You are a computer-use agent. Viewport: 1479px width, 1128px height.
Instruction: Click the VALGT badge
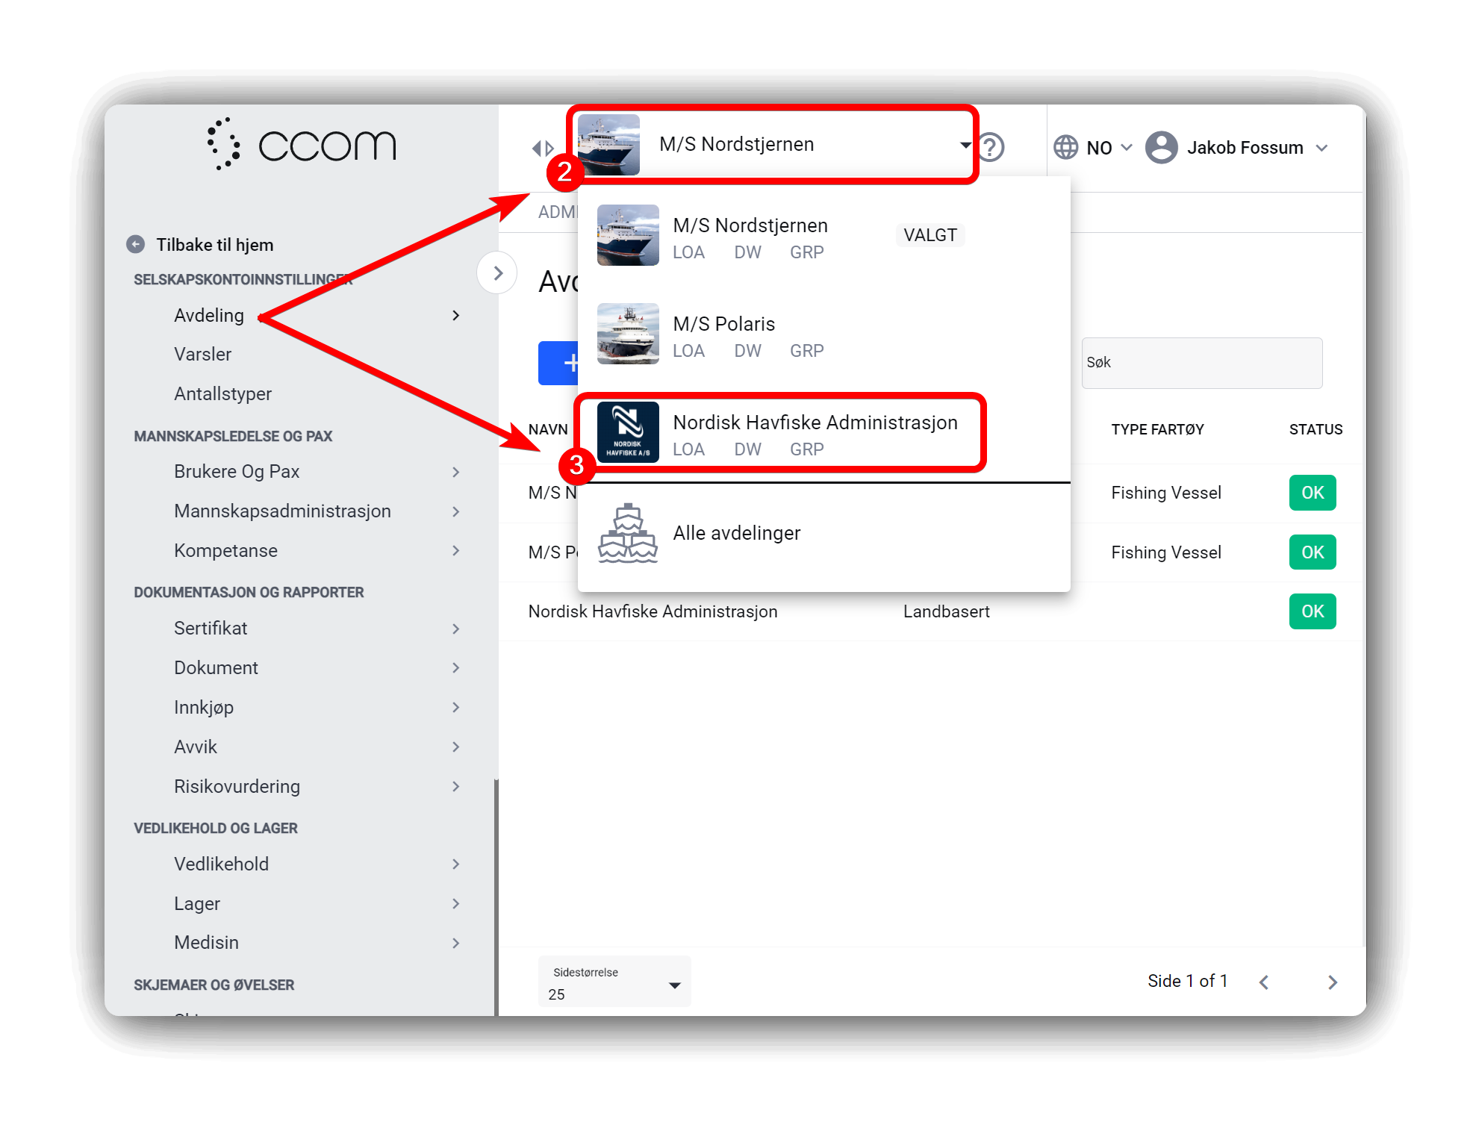[930, 235]
